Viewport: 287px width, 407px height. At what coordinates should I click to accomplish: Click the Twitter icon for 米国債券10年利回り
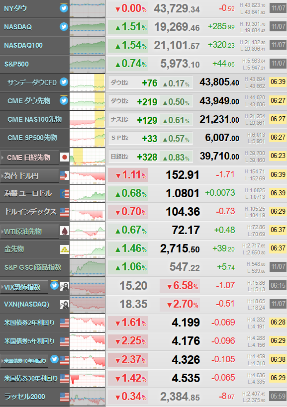click(54, 359)
